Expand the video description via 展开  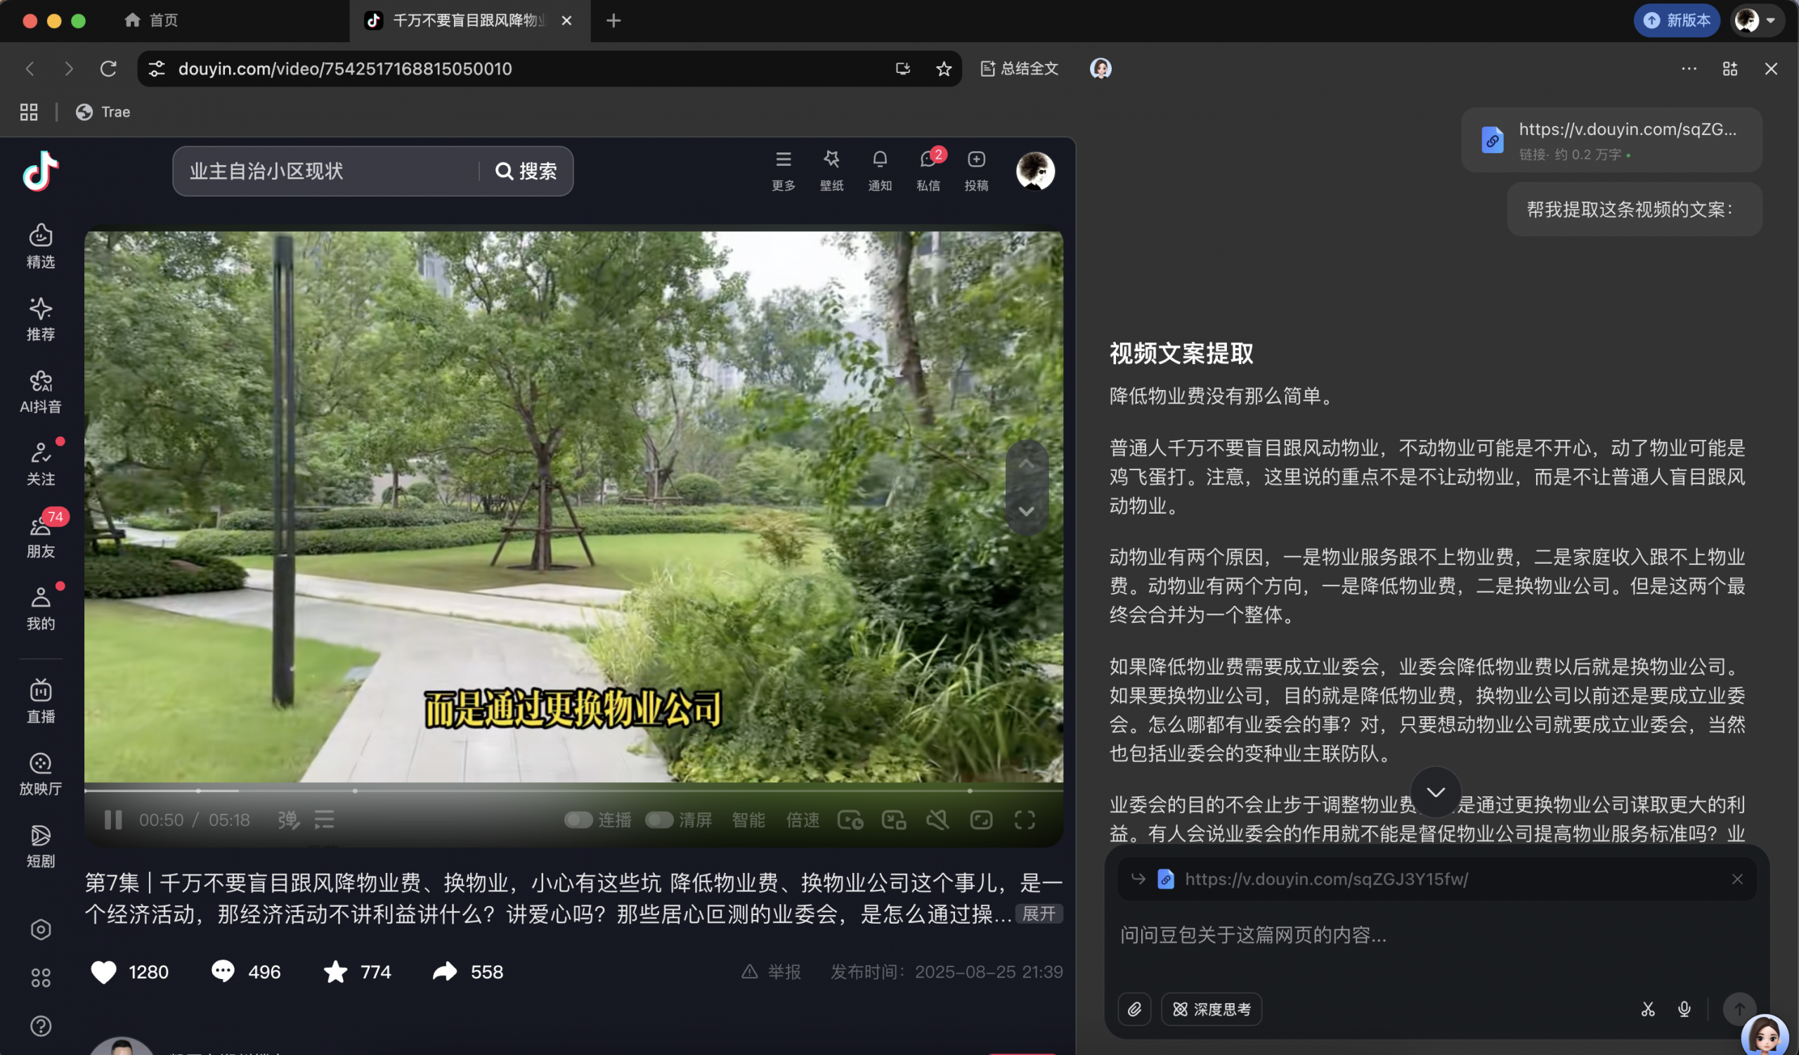(1039, 914)
